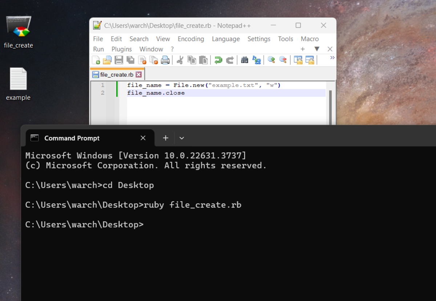Click the Redo arrow icon
The image size is (436, 301).
click(230, 60)
